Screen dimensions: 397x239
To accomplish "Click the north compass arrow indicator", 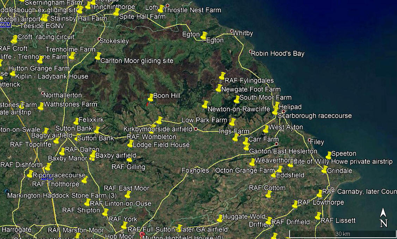I will click(x=383, y=217).
